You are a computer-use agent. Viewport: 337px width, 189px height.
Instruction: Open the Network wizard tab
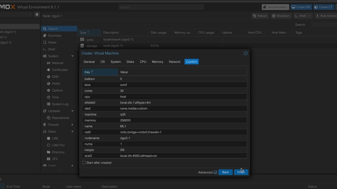click(175, 62)
